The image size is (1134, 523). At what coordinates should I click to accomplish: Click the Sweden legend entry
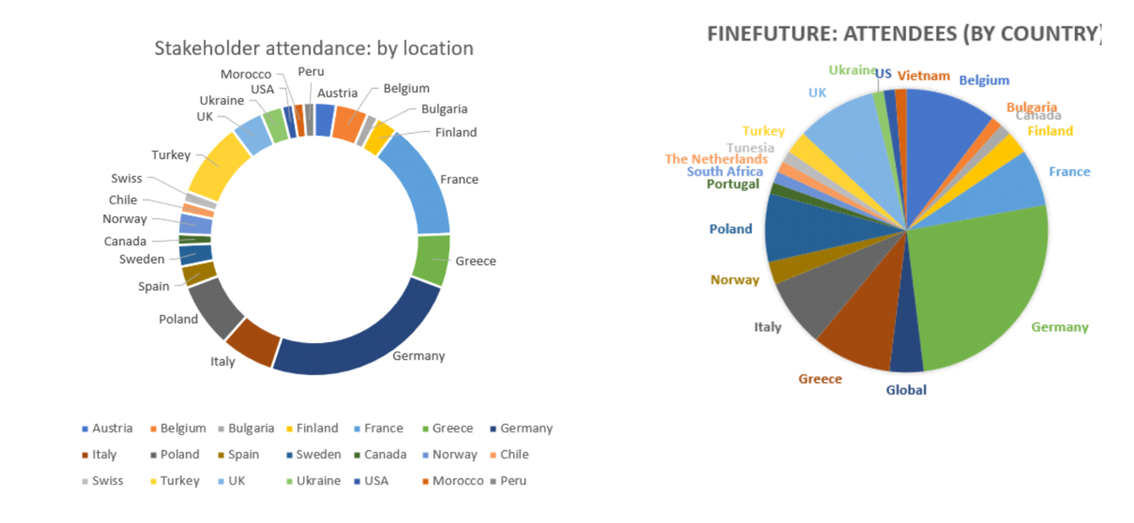pyautogui.click(x=312, y=455)
